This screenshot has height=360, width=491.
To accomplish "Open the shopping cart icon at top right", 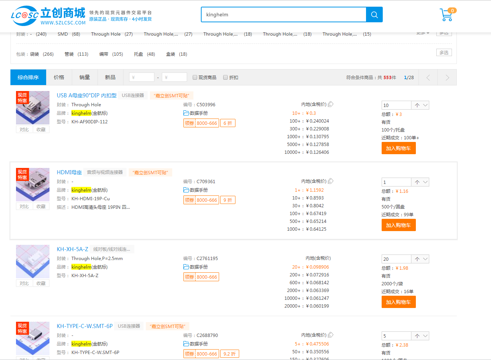I will tap(446, 14).
